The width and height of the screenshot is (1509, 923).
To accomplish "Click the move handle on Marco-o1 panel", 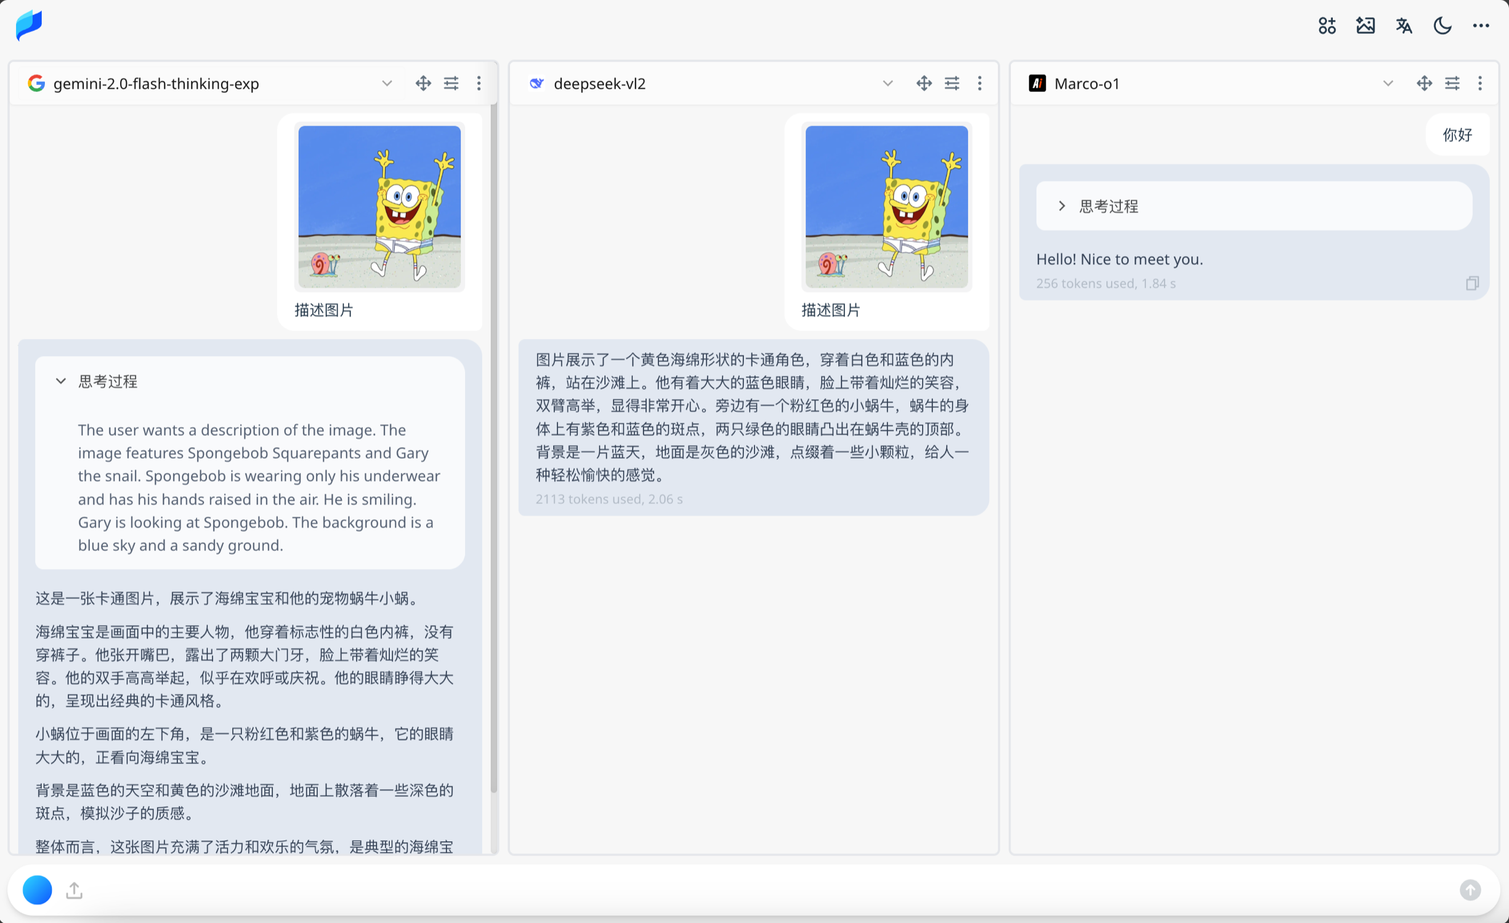I will (1424, 83).
